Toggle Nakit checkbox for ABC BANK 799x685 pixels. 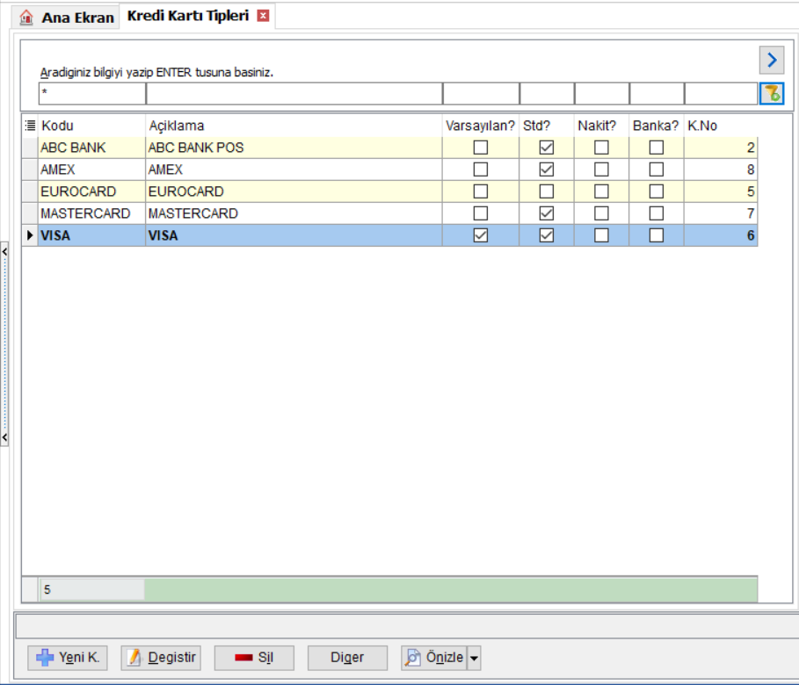click(601, 148)
